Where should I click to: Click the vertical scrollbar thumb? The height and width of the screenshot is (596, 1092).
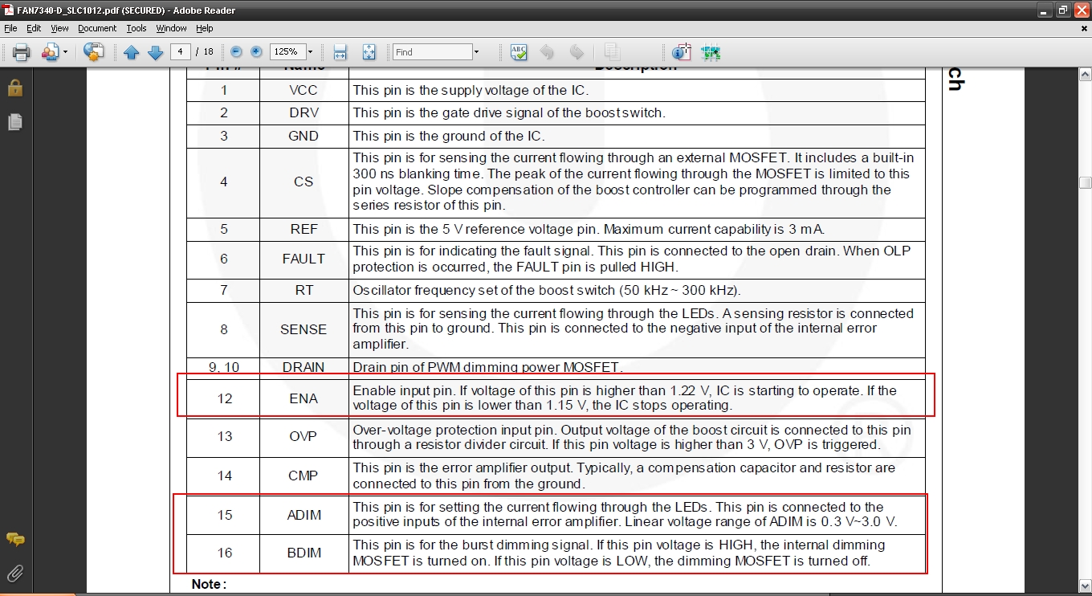coord(1085,182)
